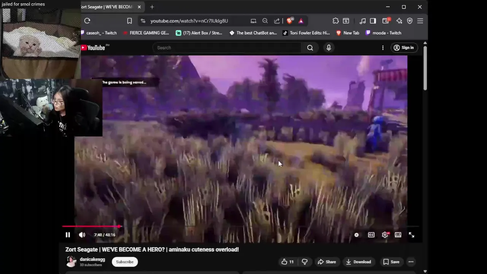Open The best ChatBot an... bookmark
This screenshot has height=274, width=487.
(x=253, y=33)
